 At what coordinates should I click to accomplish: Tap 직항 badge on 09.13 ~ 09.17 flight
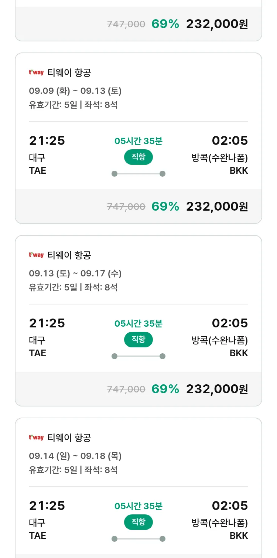[138, 340]
